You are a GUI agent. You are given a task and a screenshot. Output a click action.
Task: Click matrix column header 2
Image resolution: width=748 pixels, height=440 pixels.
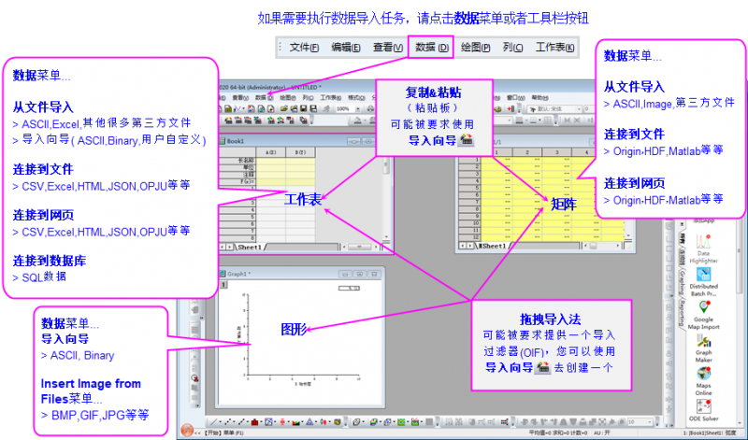pos(527,152)
